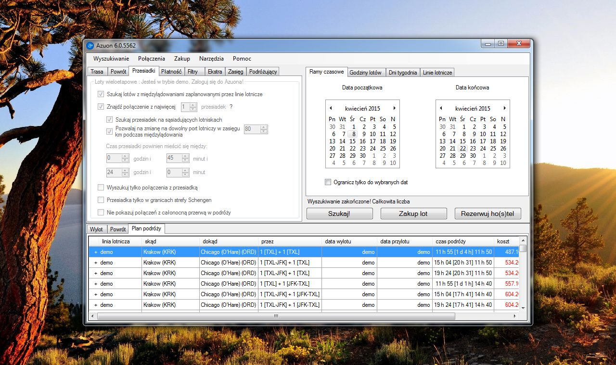
Task: Expand result row with 19 h 24 [20 h 31]
Action: (x=95, y=273)
